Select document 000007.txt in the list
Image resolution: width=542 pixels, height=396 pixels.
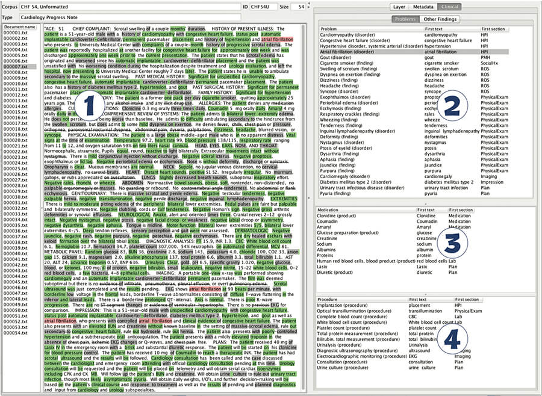[20, 66]
